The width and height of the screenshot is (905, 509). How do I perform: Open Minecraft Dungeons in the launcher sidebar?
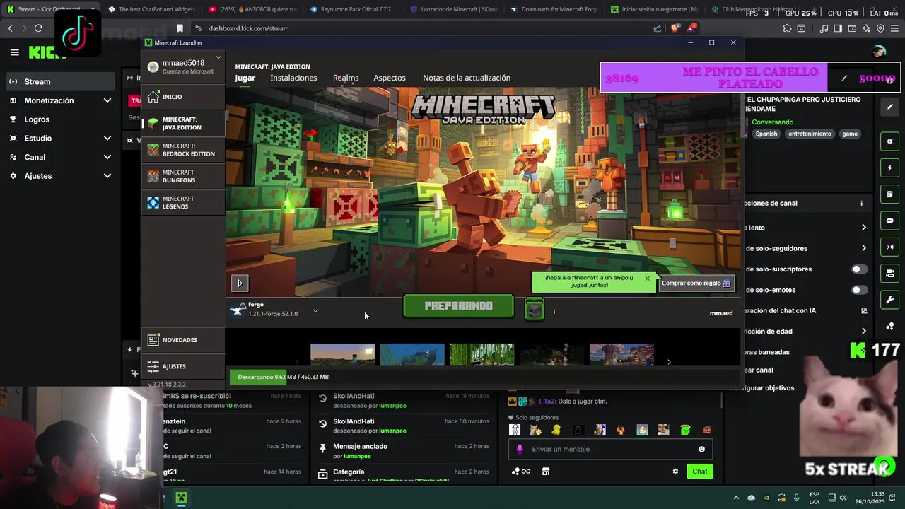pyautogui.click(x=183, y=176)
